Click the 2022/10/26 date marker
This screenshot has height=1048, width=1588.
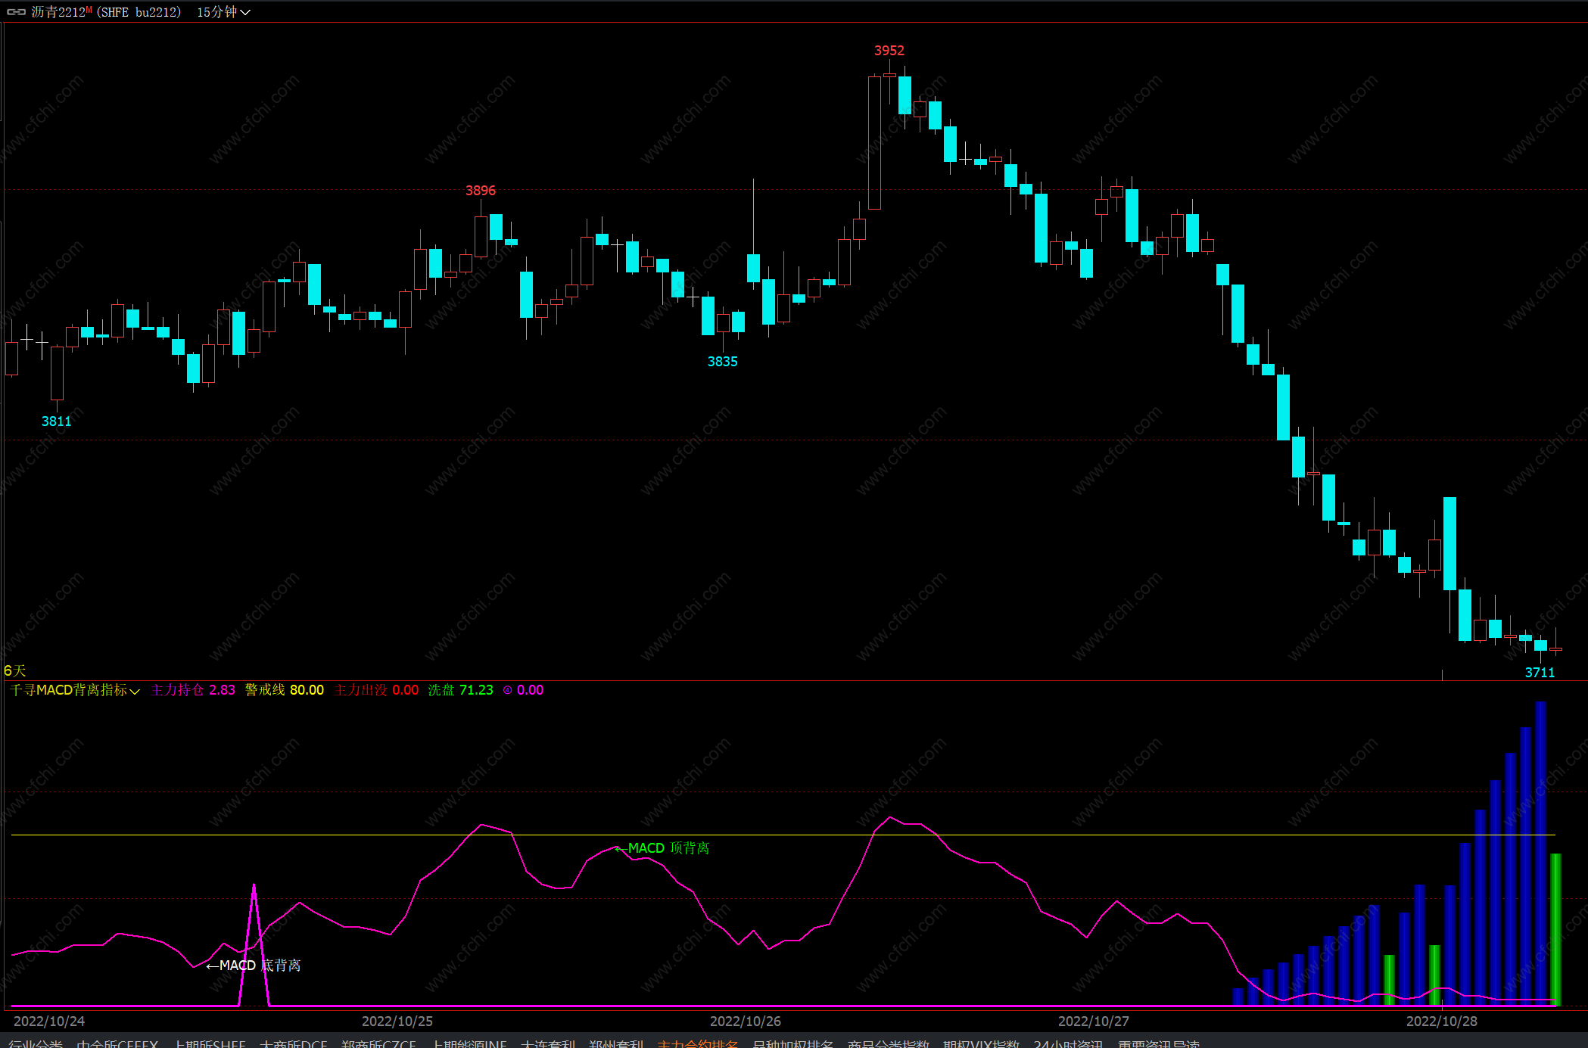745,1022
